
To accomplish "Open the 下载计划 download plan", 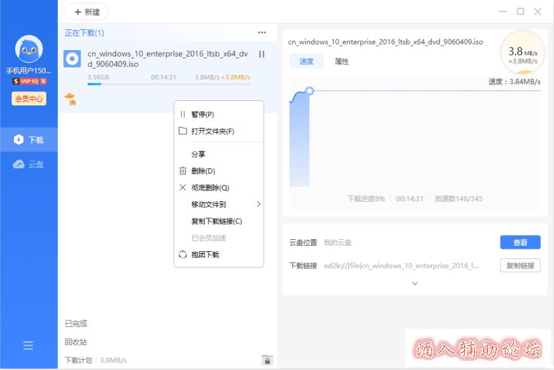I will [x=79, y=360].
